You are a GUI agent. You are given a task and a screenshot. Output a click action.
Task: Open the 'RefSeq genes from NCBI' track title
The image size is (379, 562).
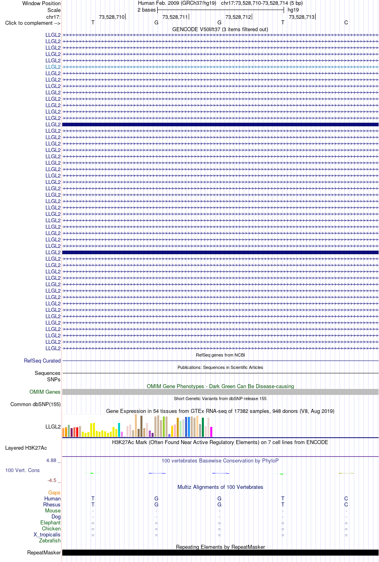220,355
